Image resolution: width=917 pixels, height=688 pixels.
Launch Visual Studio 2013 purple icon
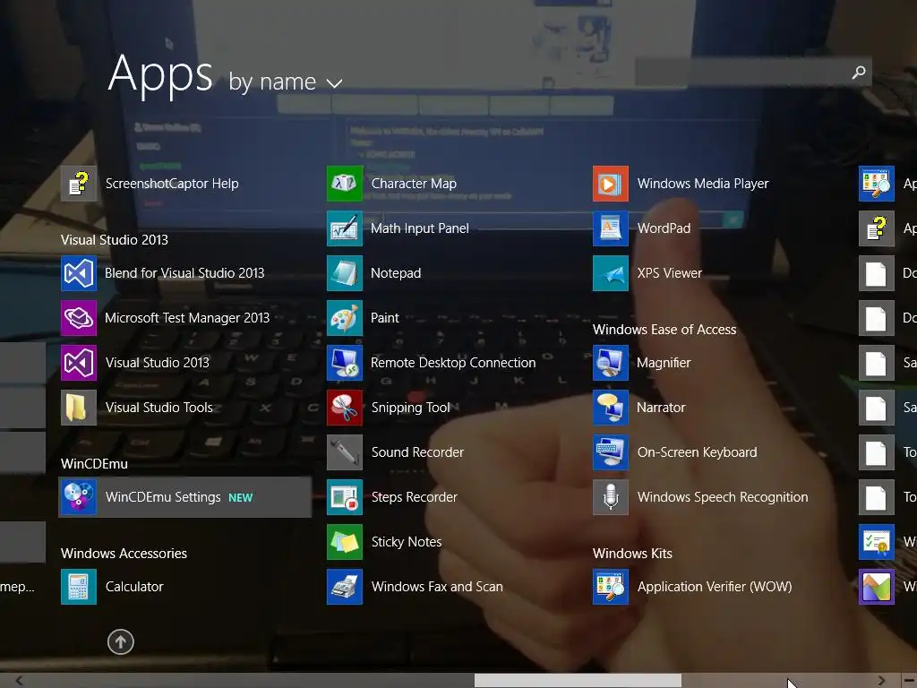[x=79, y=363]
